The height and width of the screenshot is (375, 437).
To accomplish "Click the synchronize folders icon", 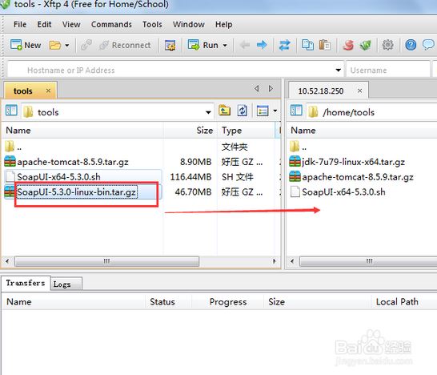I will point(285,45).
